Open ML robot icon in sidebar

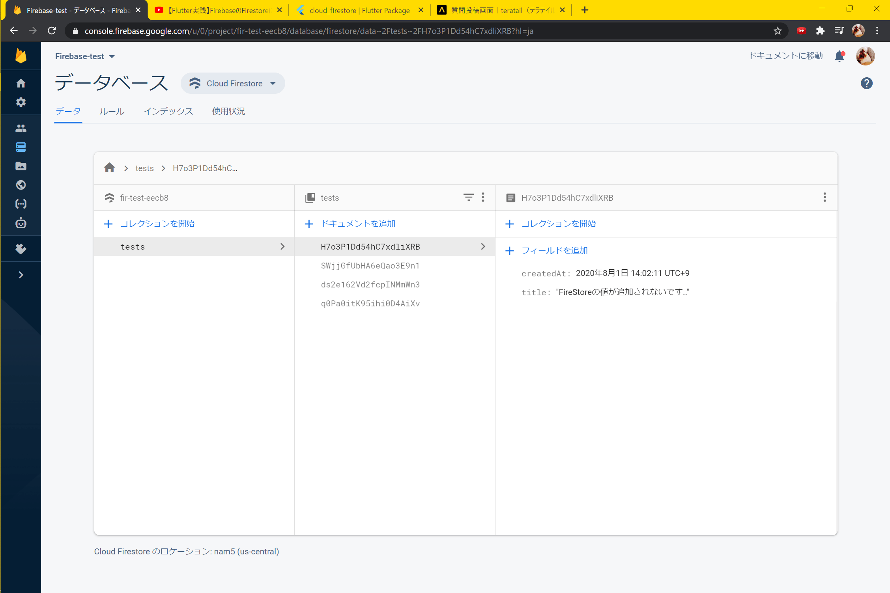click(x=21, y=223)
